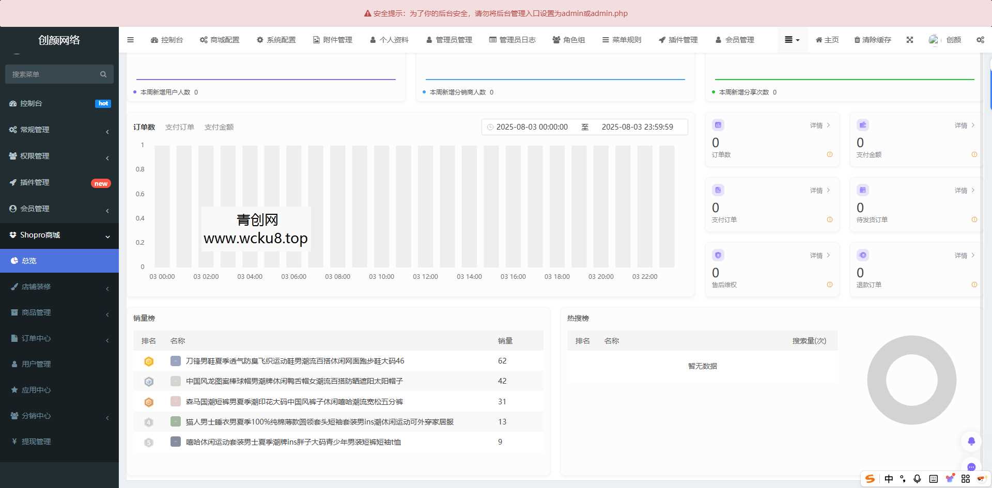The width and height of the screenshot is (992, 488).
Task: Select the fullscreen icon in top navbar
Action: (909, 40)
